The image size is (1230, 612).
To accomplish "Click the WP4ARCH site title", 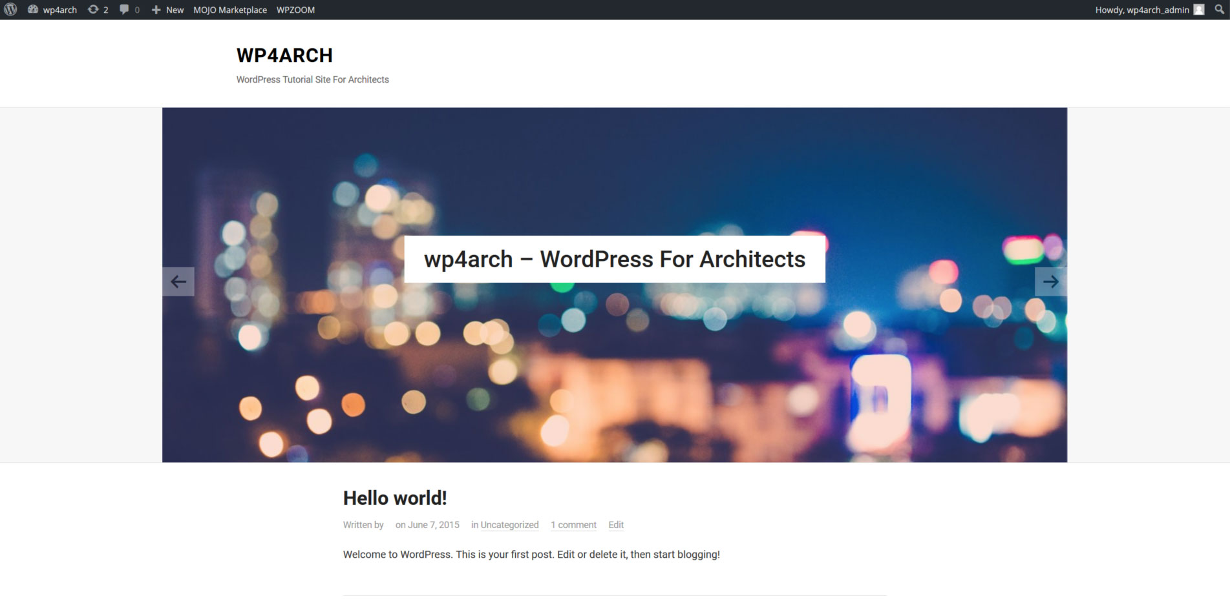I will (284, 56).
